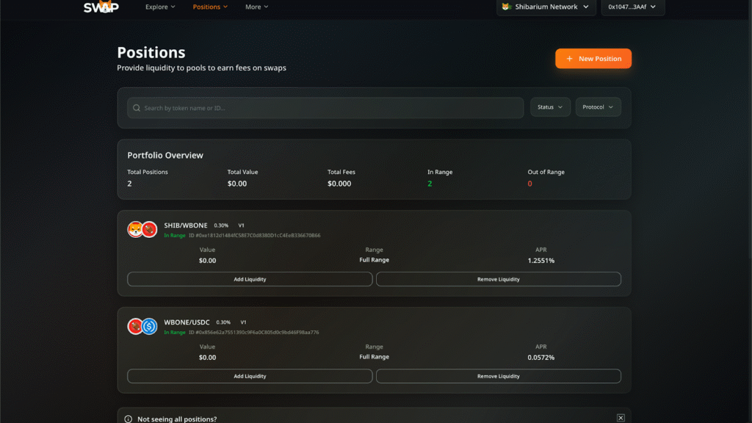Expand the Shibarium Network selector
The image size is (752, 423).
click(546, 7)
